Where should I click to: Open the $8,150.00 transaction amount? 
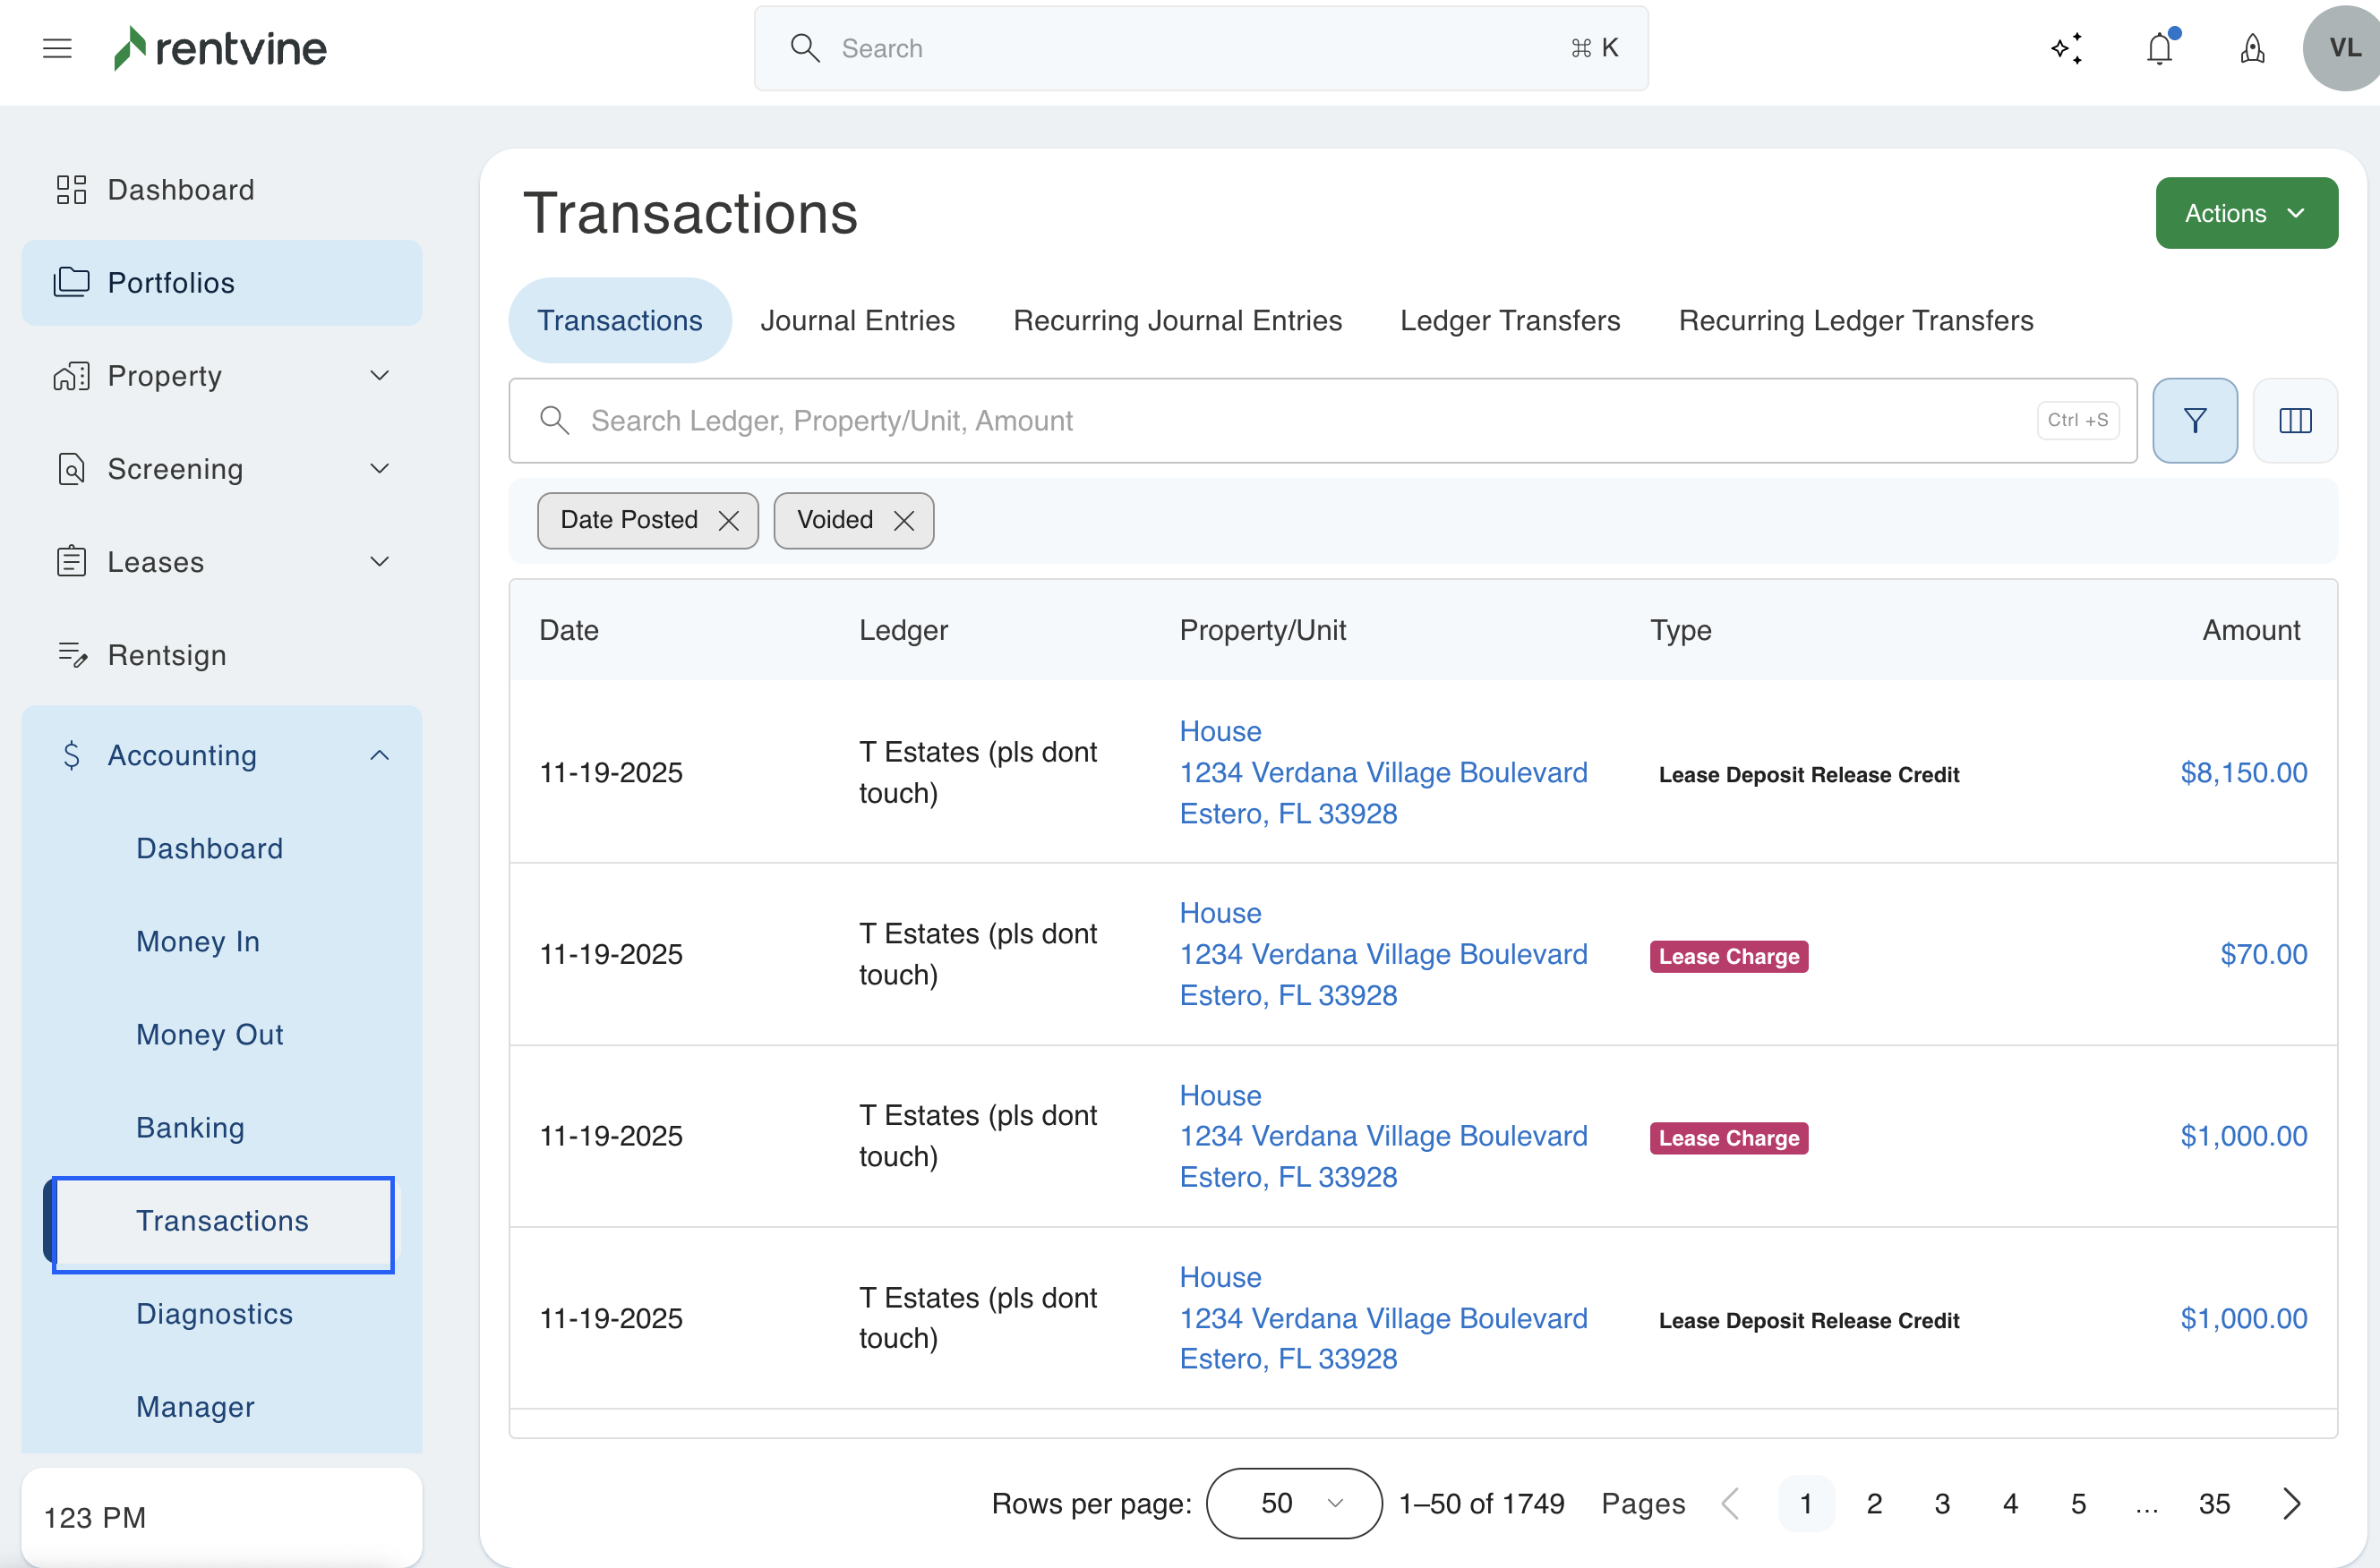[2243, 772]
